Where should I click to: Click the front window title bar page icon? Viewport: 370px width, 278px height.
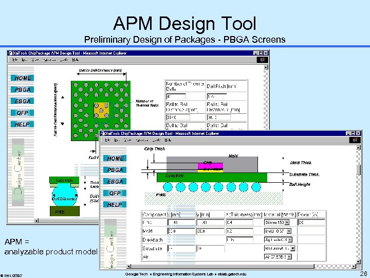click(x=102, y=133)
